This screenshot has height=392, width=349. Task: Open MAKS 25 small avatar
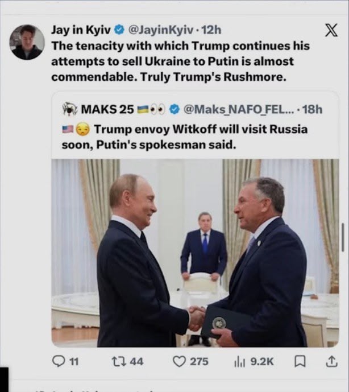click(x=69, y=109)
